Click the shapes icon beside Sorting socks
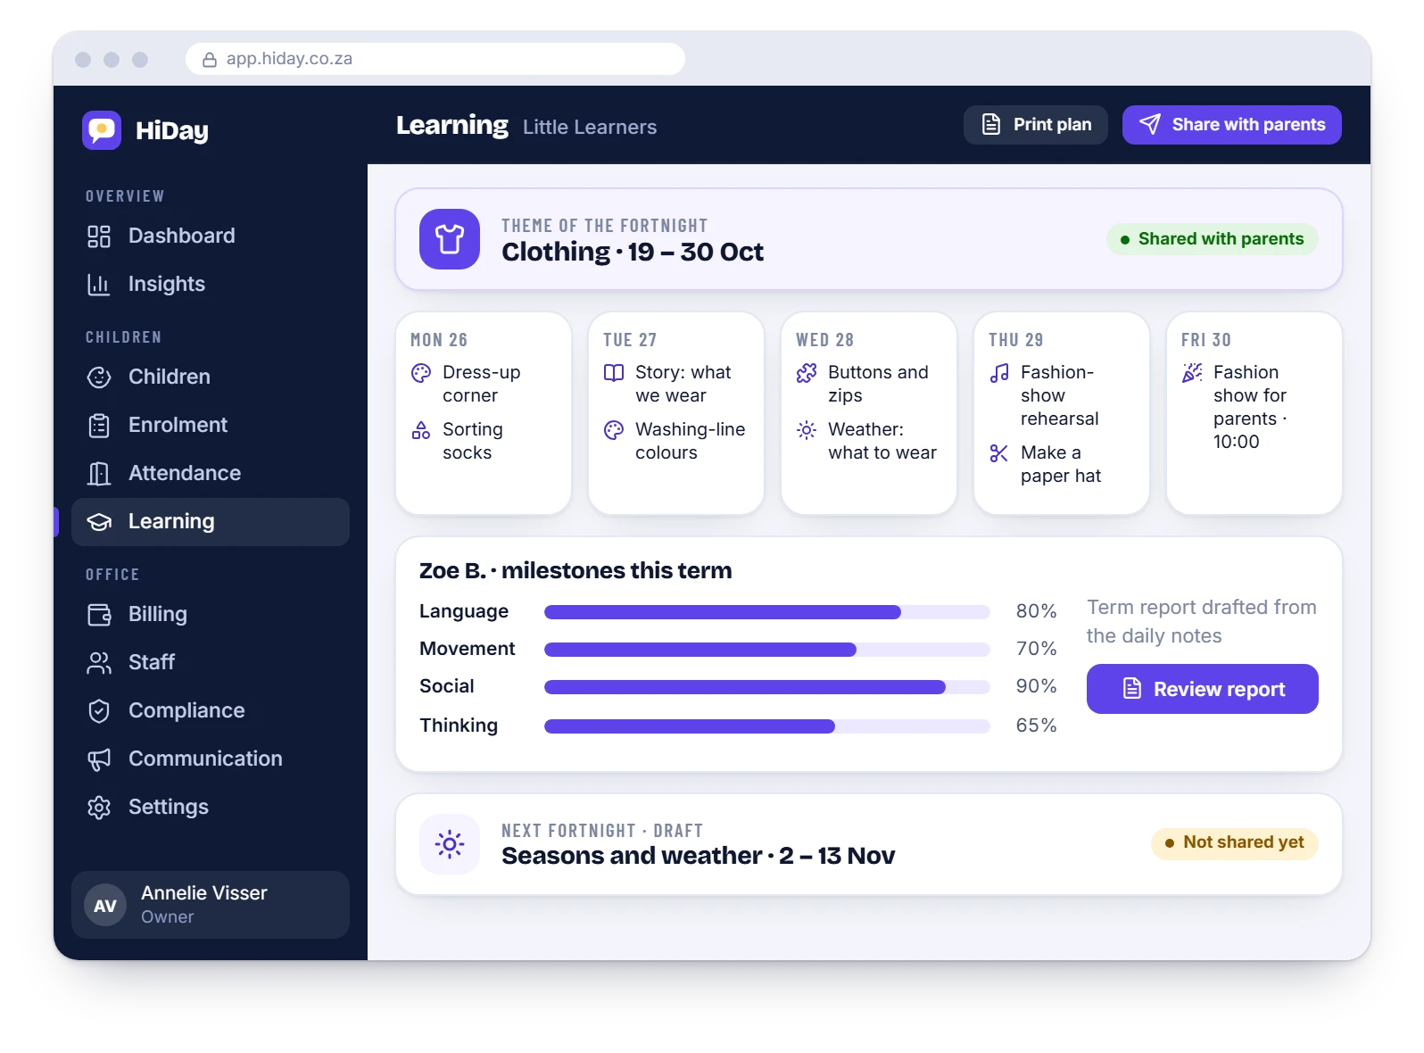The height and width of the screenshot is (1053, 1424). (421, 430)
